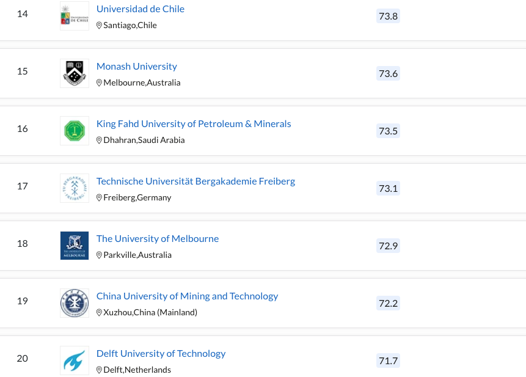Click China University of Mining logo
The height and width of the screenshot is (377, 526).
[x=75, y=303]
